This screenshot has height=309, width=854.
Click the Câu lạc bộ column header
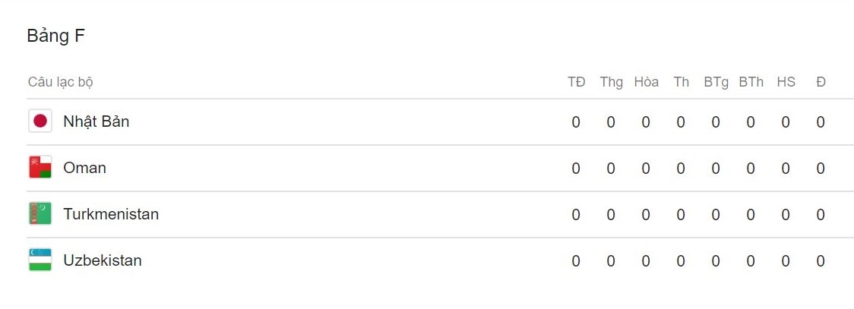[61, 82]
